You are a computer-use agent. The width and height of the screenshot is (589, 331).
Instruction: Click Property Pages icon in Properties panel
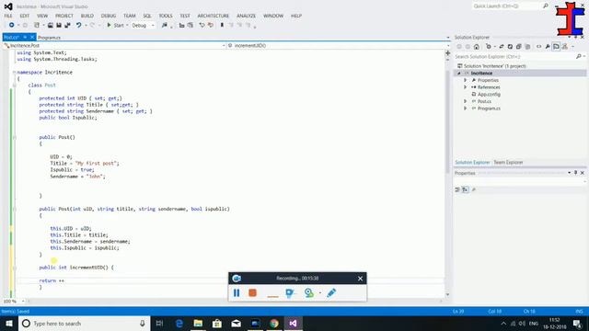[474, 190]
